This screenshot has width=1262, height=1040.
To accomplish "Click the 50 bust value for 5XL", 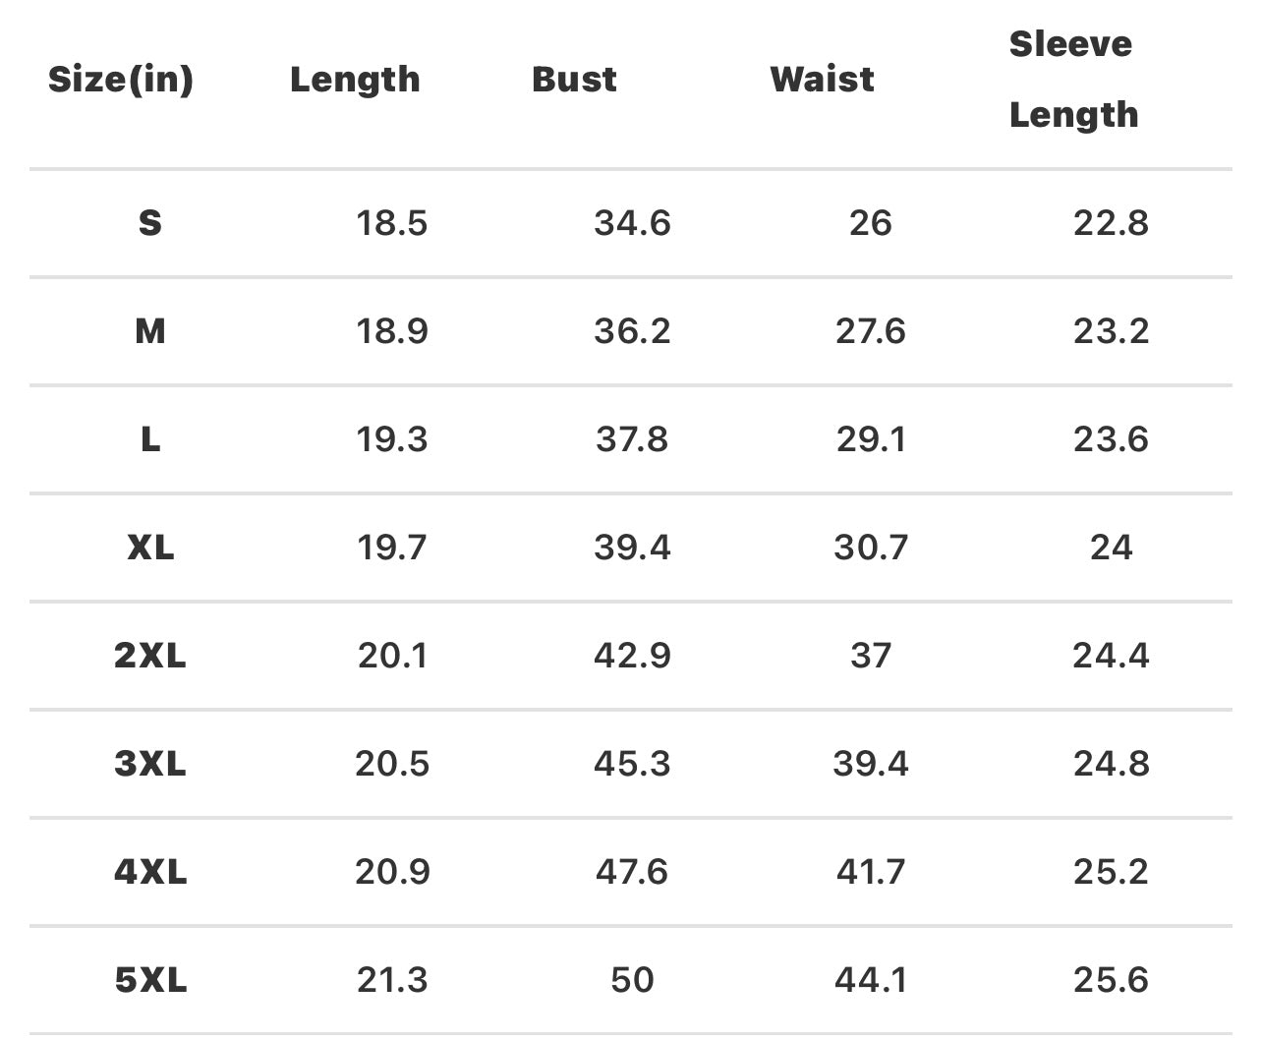I will [x=632, y=980].
